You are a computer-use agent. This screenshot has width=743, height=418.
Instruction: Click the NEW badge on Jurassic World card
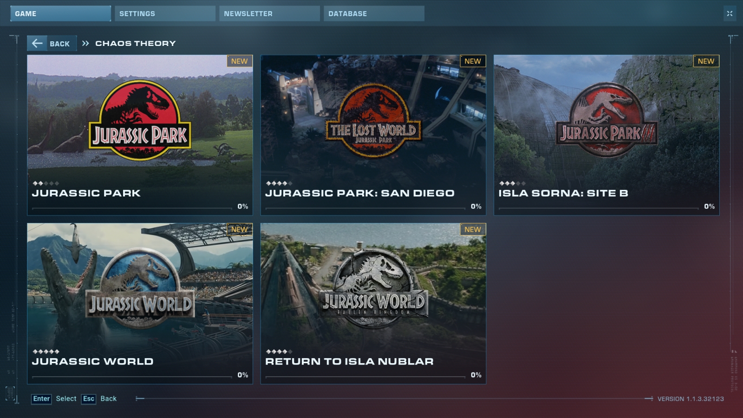[240, 229]
